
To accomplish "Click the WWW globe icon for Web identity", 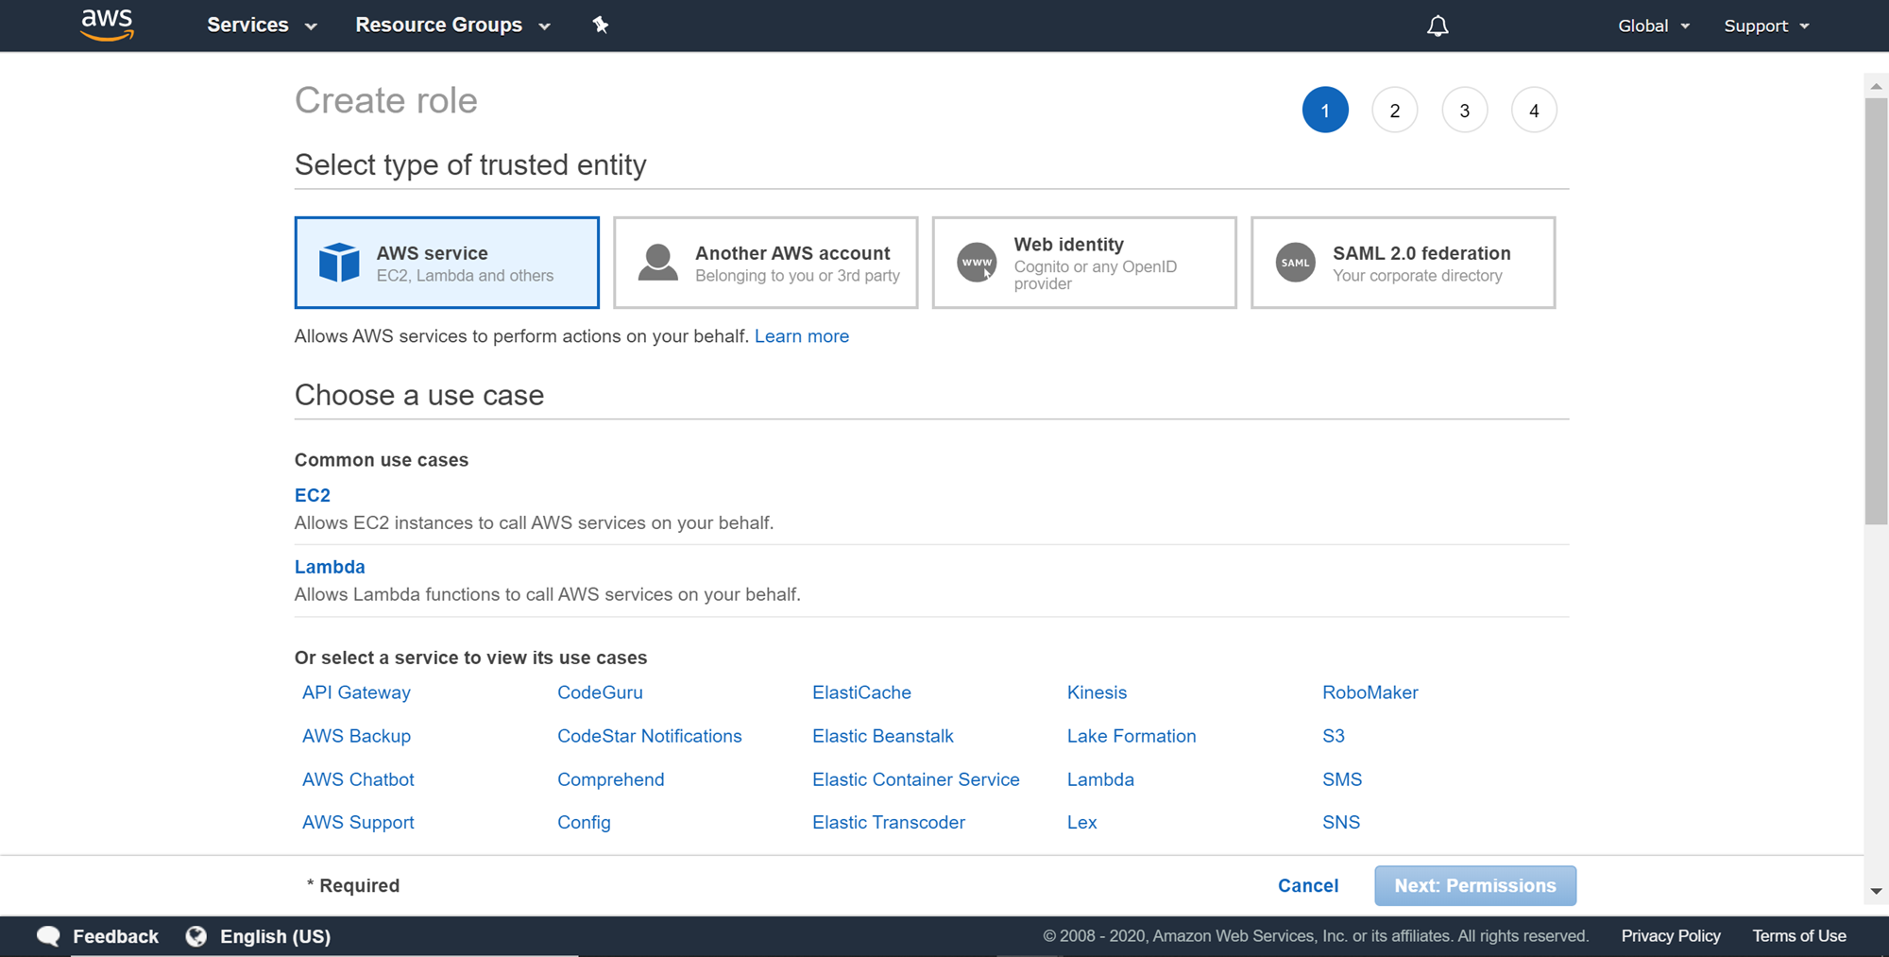I will click(x=977, y=263).
